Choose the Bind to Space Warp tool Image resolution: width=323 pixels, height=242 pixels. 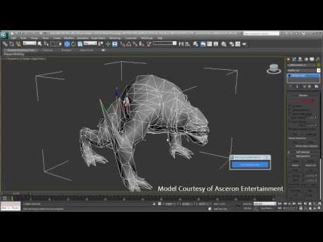(18, 44)
